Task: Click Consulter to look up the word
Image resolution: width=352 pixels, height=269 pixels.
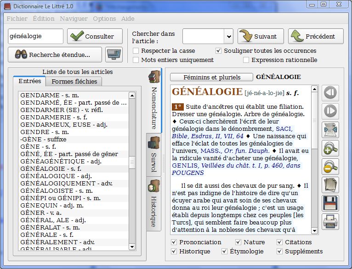Action: tap(95, 36)
